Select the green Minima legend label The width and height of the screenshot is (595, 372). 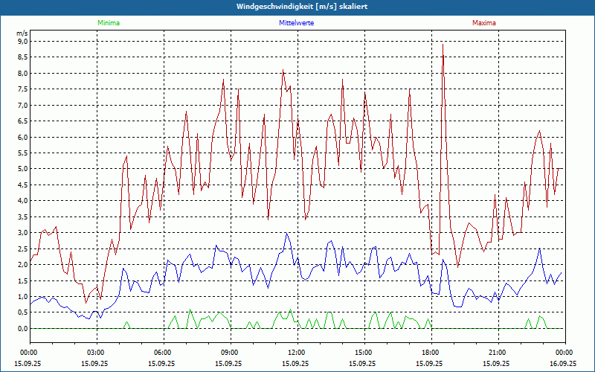[108, 23]
